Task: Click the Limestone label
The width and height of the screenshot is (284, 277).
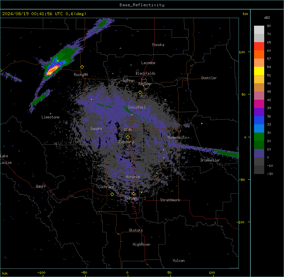Action: pos(50,117)
